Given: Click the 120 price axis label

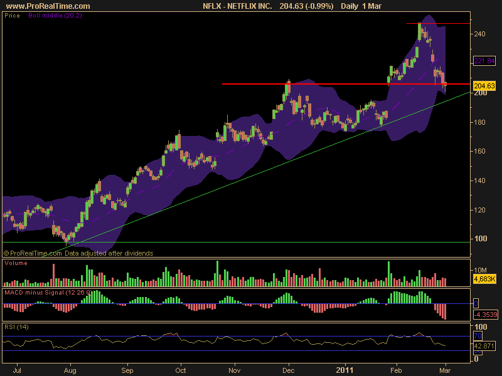Looking at the screenshot, I should [x=480, y=210].
